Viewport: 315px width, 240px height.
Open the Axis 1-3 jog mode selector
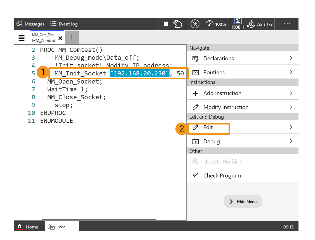(260, 24)
